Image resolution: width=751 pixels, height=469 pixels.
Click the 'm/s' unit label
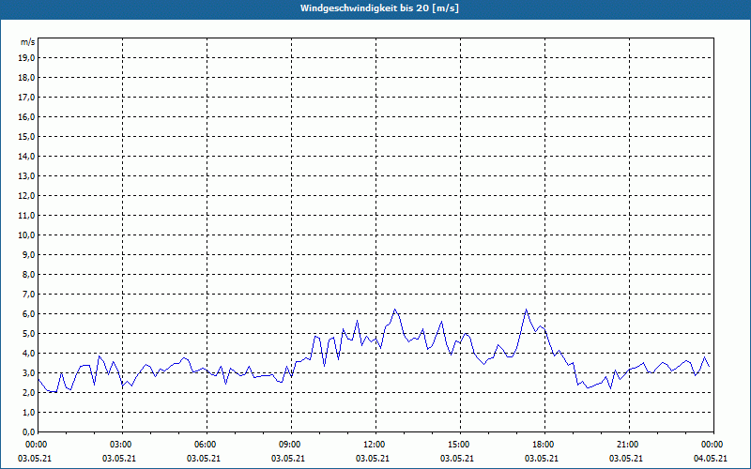pos(28,42)
